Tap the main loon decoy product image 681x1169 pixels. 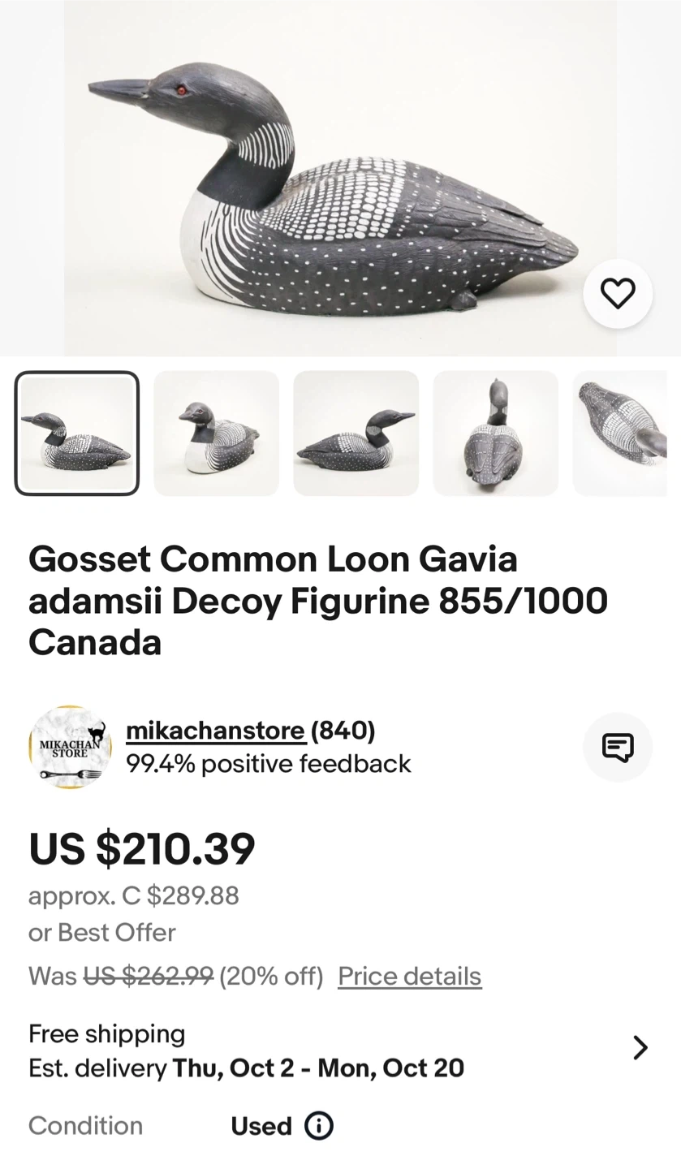(x=340, y=178)
